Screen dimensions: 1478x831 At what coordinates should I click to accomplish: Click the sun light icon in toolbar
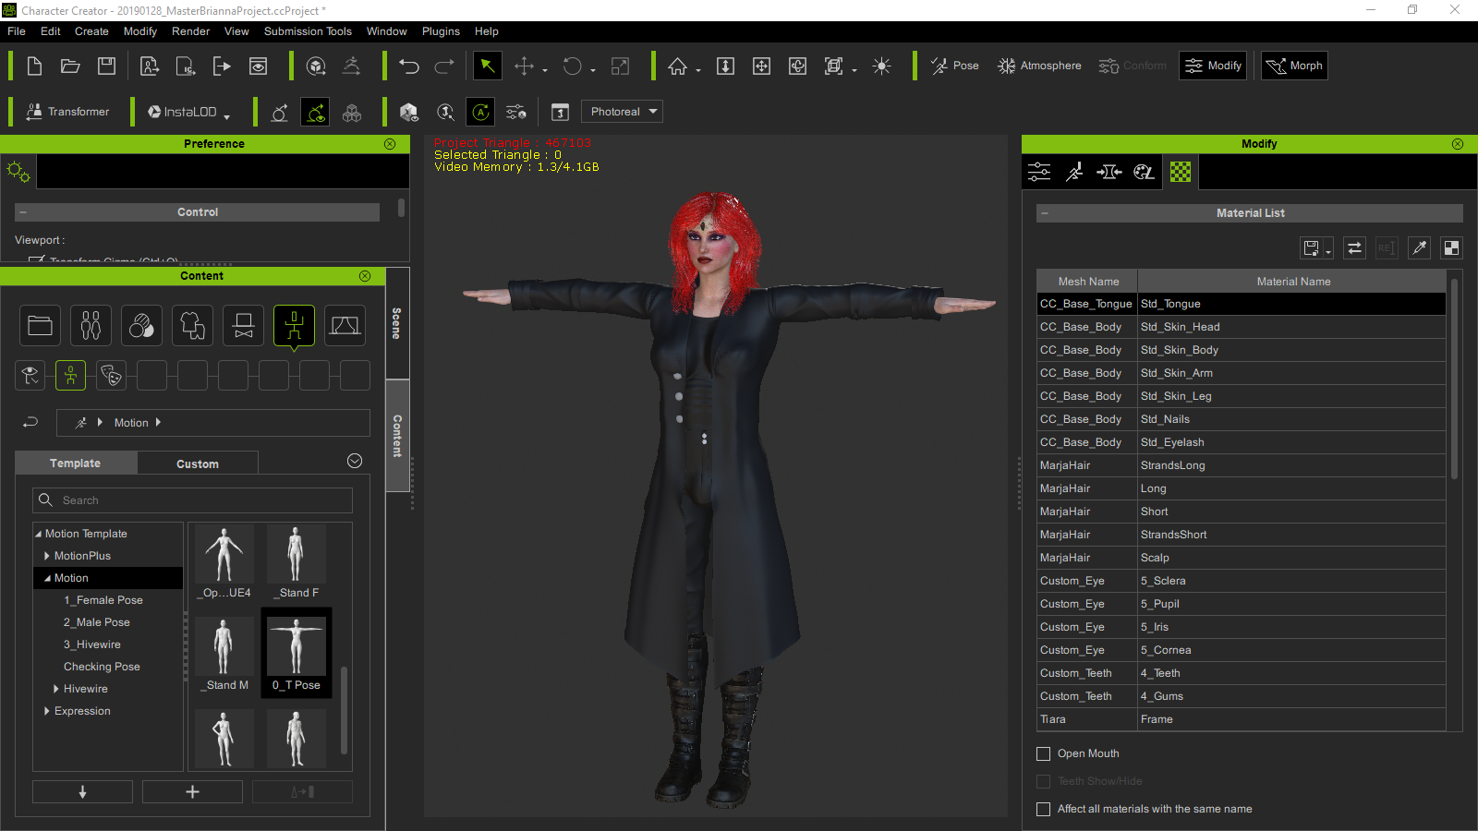point(881,66)
